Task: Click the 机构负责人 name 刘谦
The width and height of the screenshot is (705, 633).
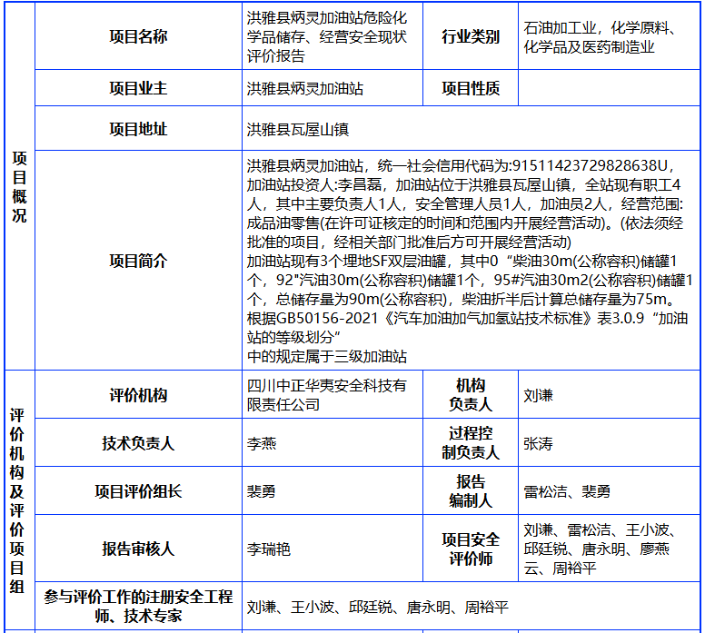Action: (x=538, y=395)
